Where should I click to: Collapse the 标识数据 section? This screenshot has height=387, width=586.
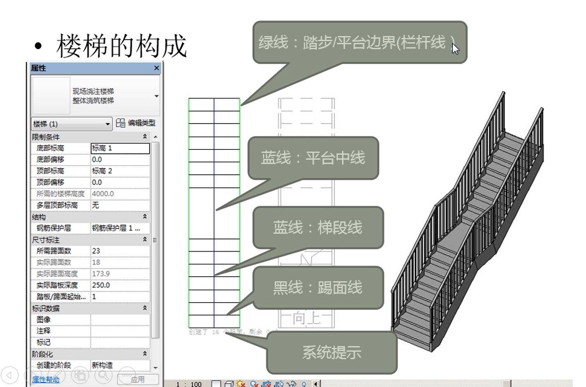(x=145, y=308)
